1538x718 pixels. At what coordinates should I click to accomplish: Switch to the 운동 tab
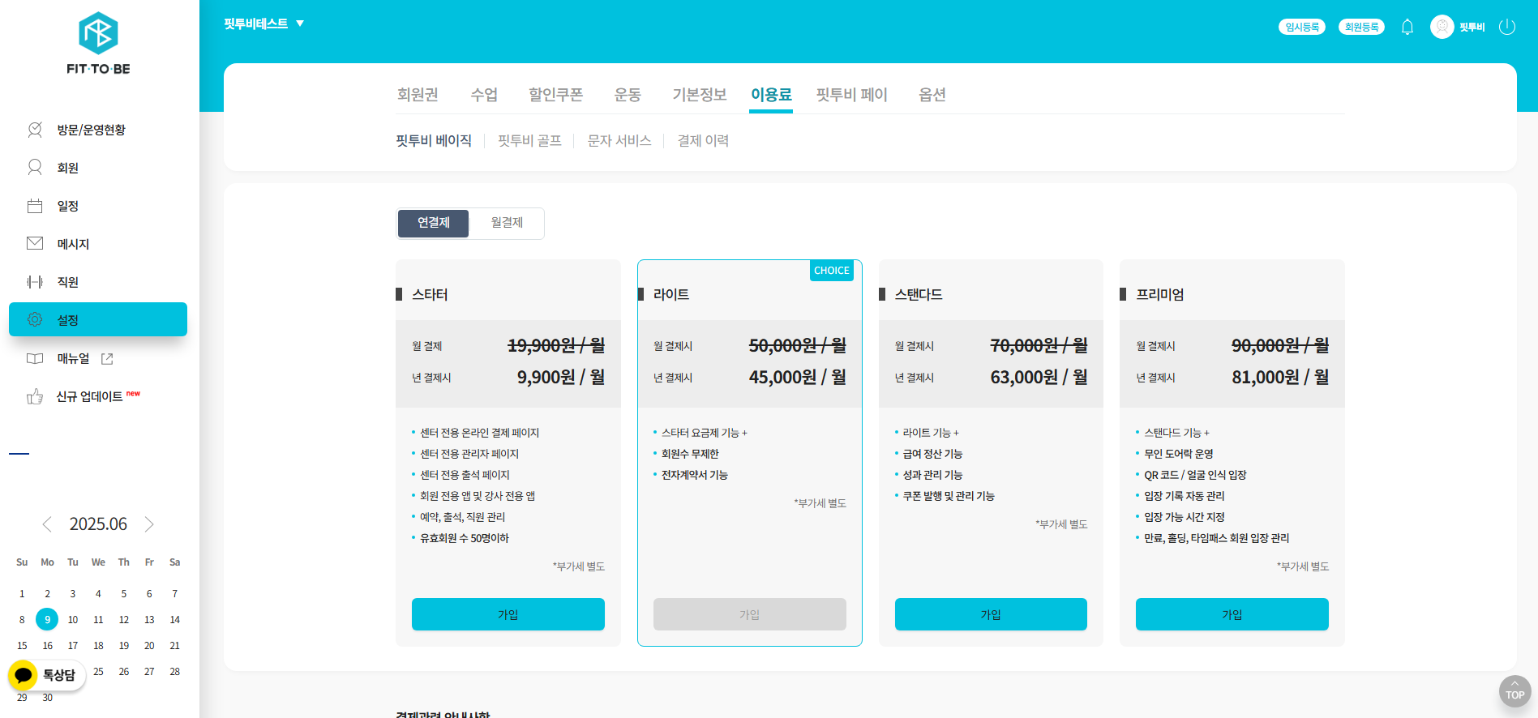(x=628, y=95)
